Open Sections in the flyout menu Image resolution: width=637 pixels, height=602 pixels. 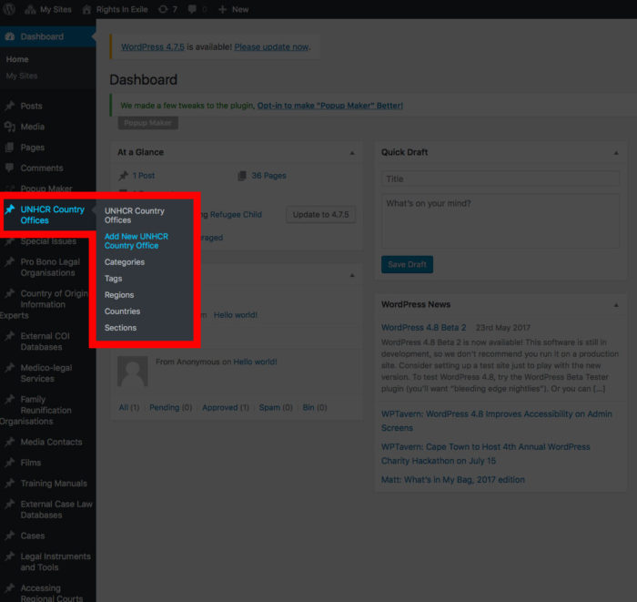(120, 328)
